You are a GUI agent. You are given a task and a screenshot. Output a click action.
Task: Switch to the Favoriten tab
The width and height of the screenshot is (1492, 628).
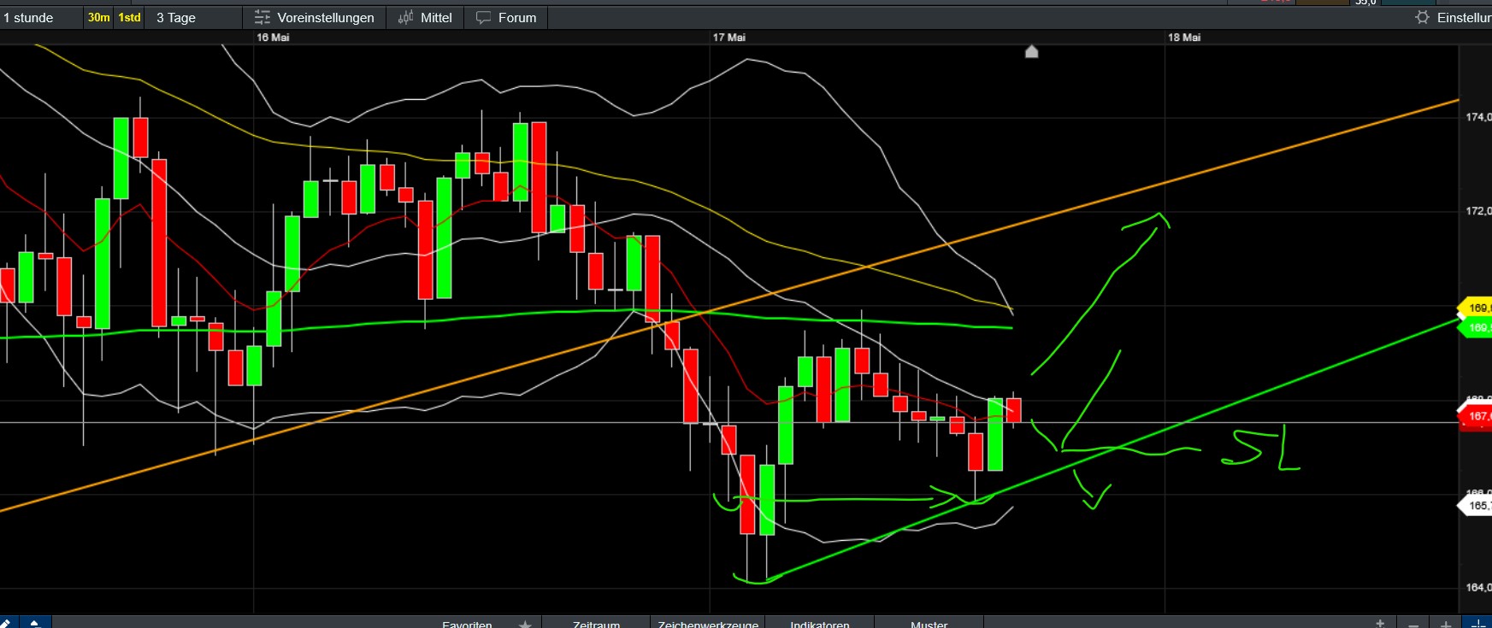[467, 625]
